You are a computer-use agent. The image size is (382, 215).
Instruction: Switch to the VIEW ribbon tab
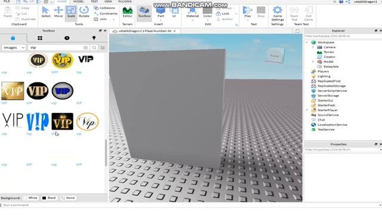[x=108, y=1]
